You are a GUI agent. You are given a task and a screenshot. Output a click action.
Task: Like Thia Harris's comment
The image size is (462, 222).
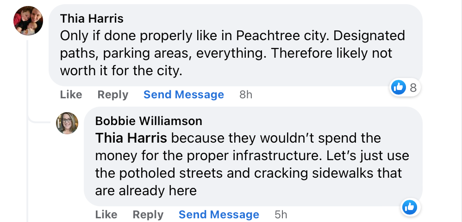point(71,95)
